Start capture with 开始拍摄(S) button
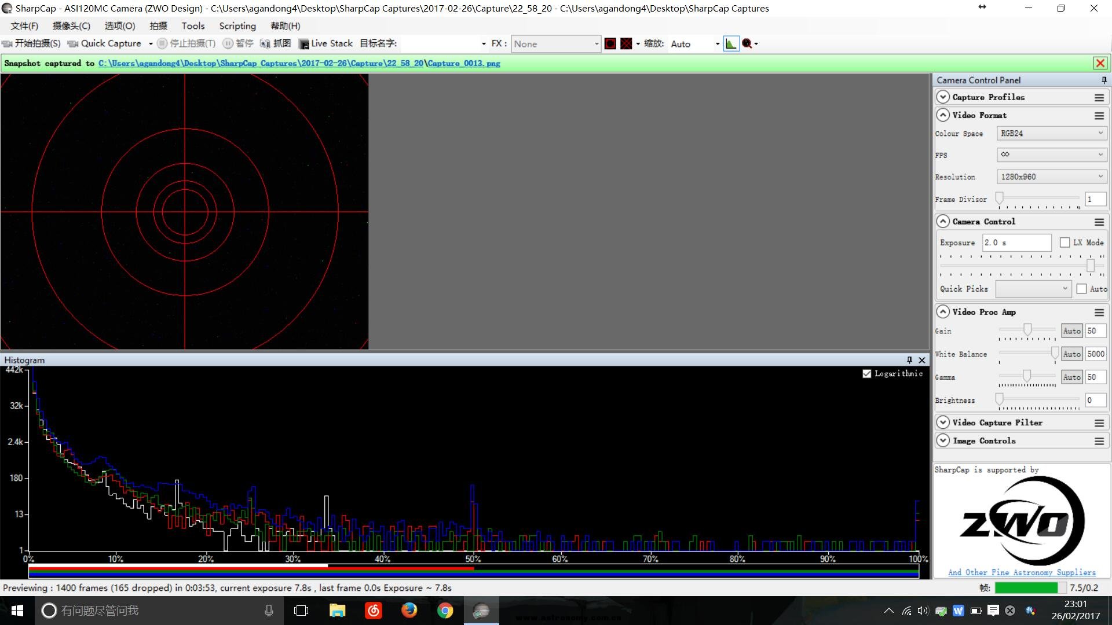Viewport: 1112px width, 625px height. tap(31, 43)
